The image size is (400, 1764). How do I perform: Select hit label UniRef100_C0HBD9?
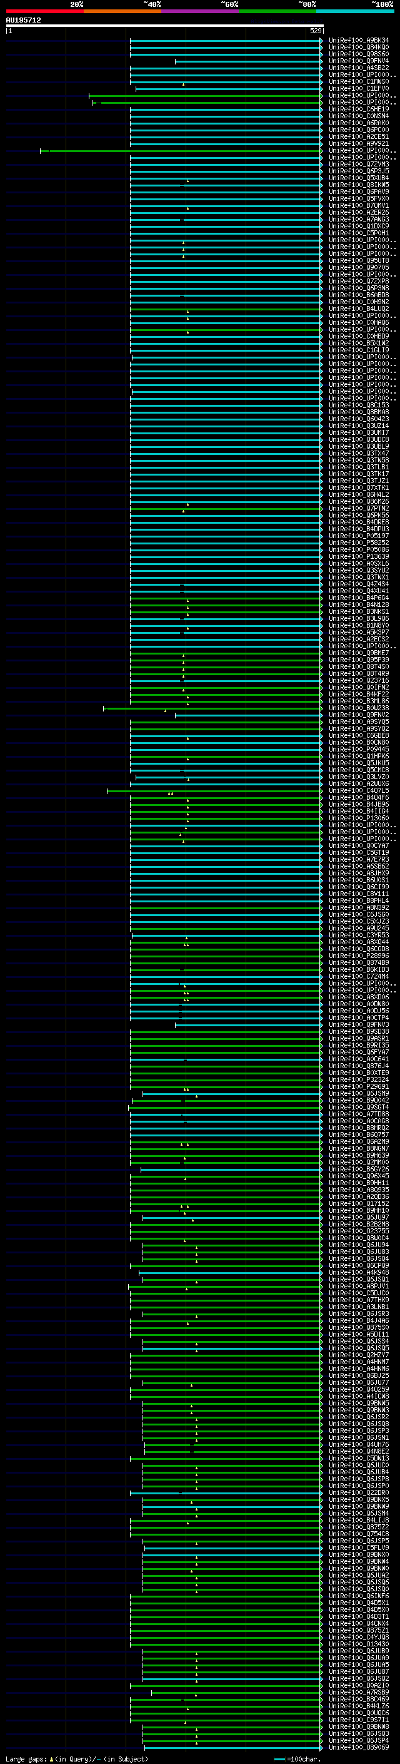359,336
